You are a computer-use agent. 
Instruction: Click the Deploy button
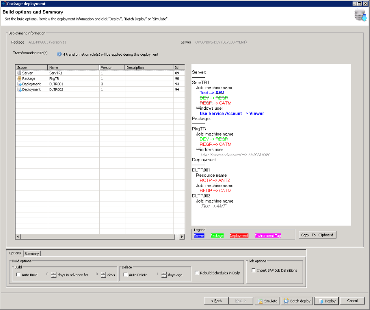326,301
